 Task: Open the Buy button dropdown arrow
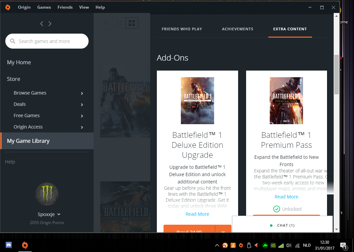[223, 229]
